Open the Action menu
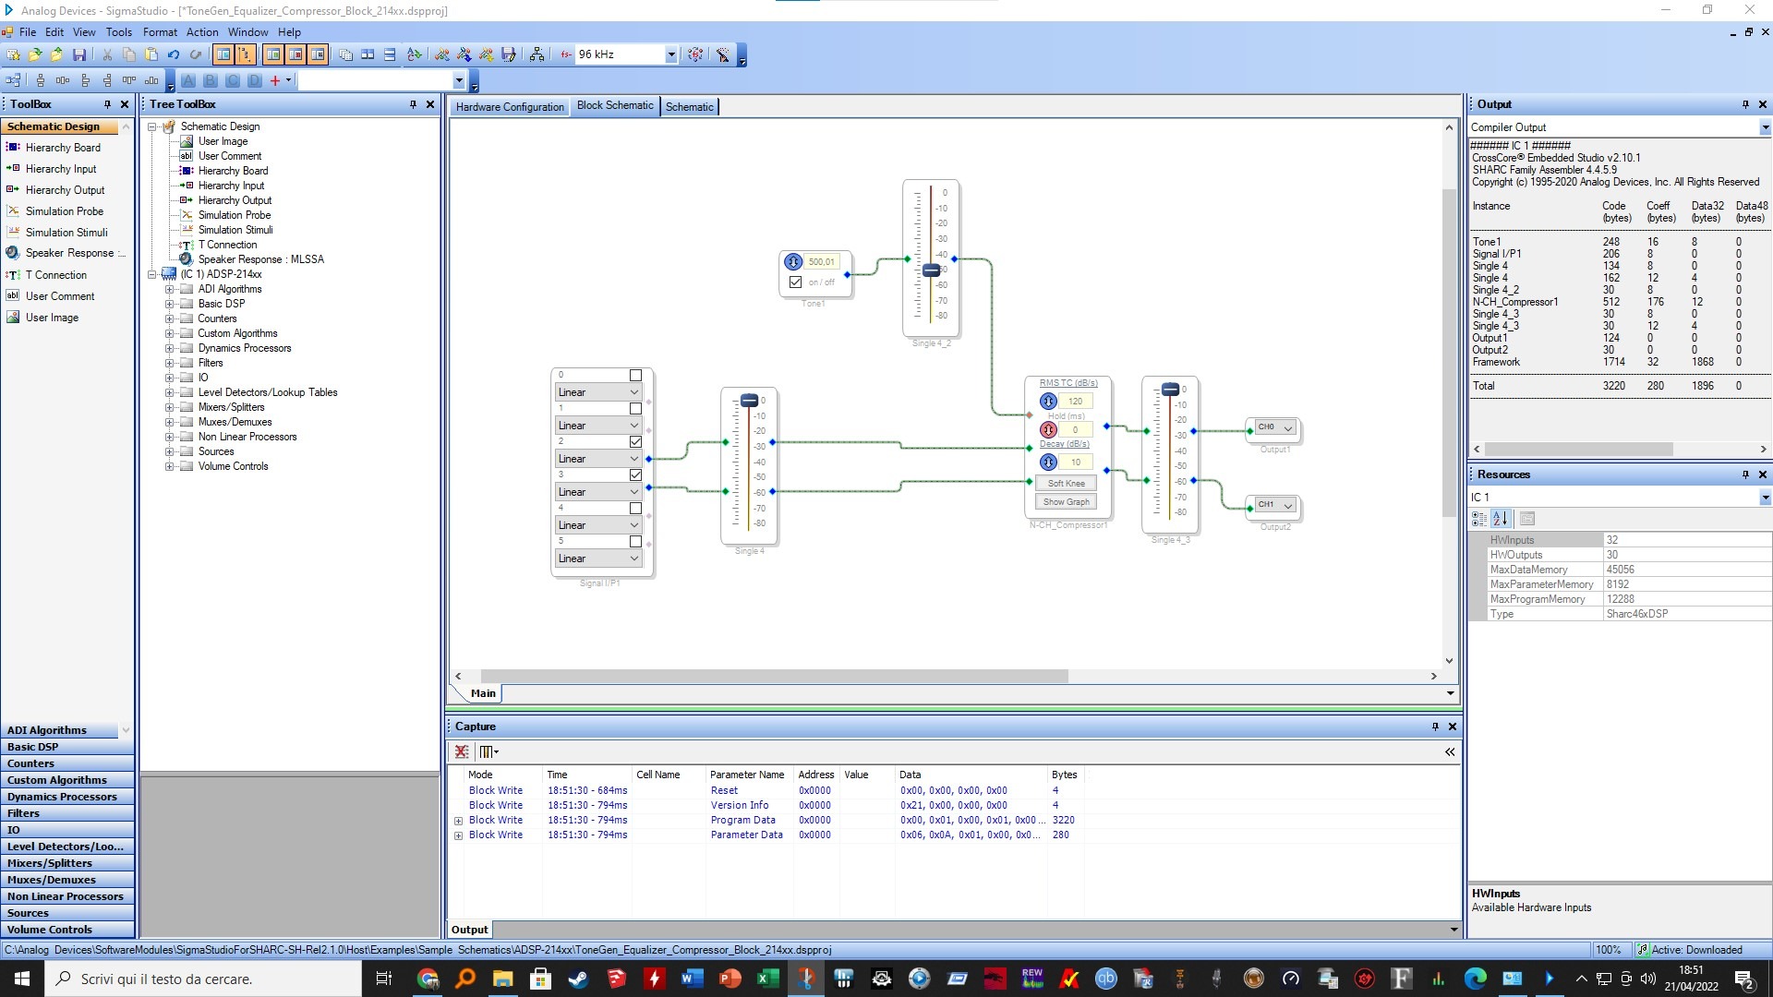 pos(202,31)
